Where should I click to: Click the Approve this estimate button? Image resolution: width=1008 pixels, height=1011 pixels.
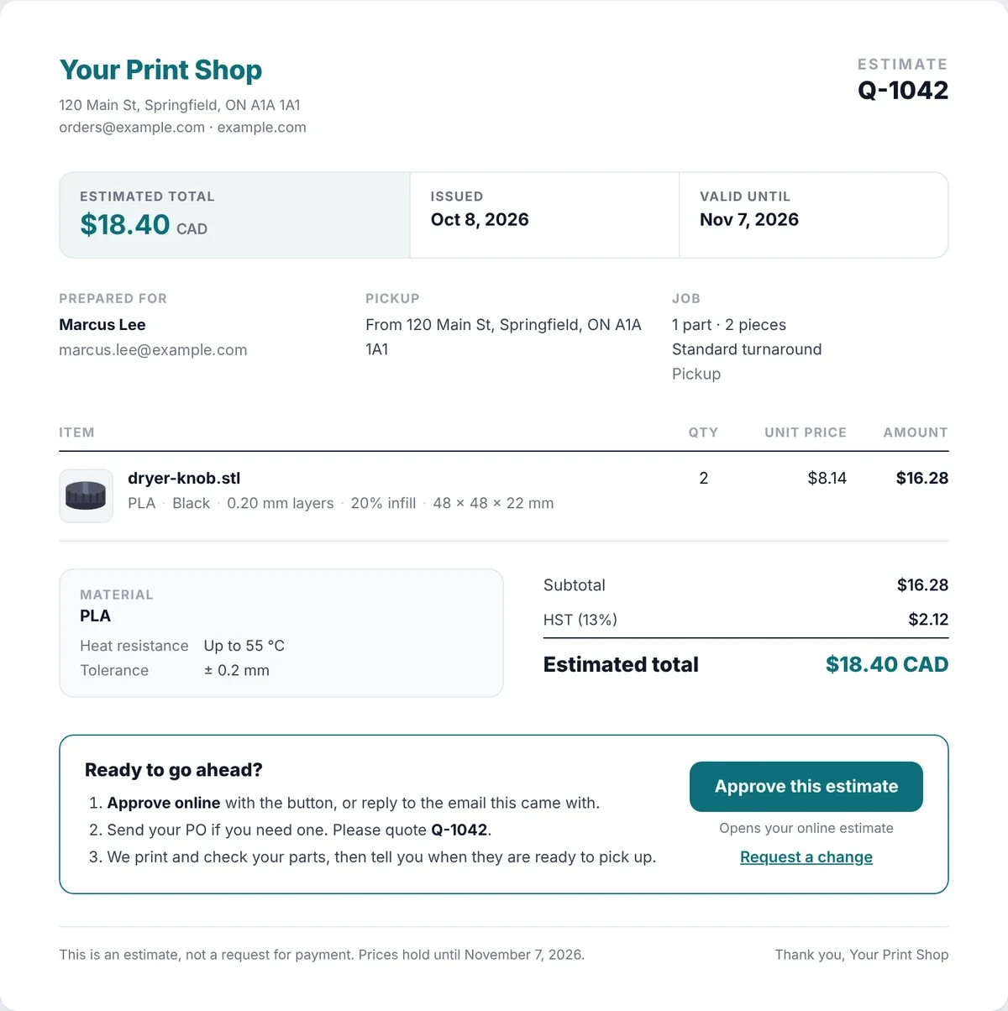[x=806, y=787]
